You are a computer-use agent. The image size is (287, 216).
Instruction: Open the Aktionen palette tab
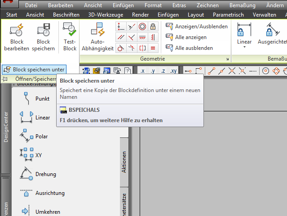tap(124, 162)
